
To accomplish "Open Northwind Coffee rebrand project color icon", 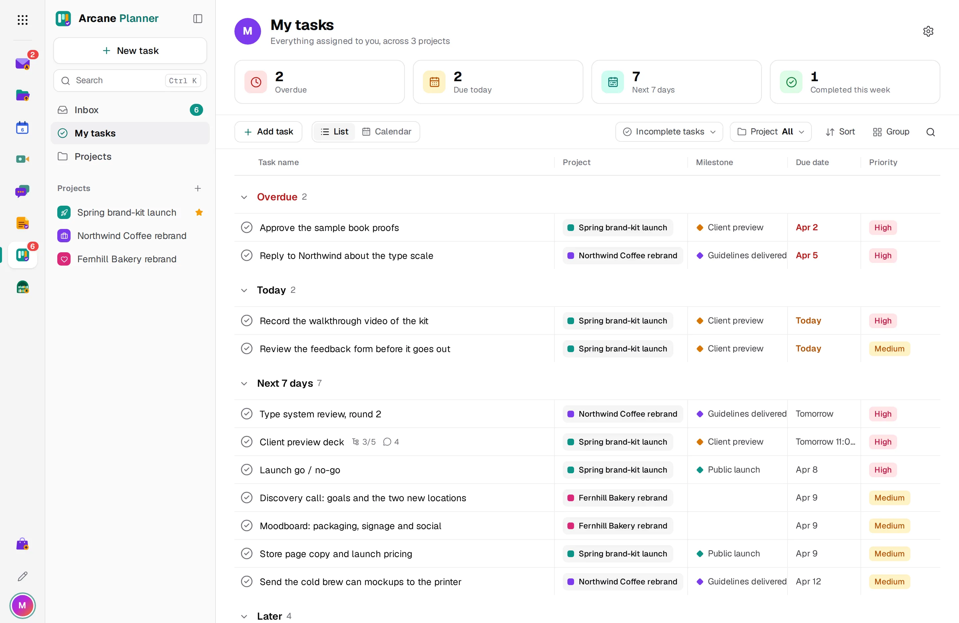I will tap(64, 236).
